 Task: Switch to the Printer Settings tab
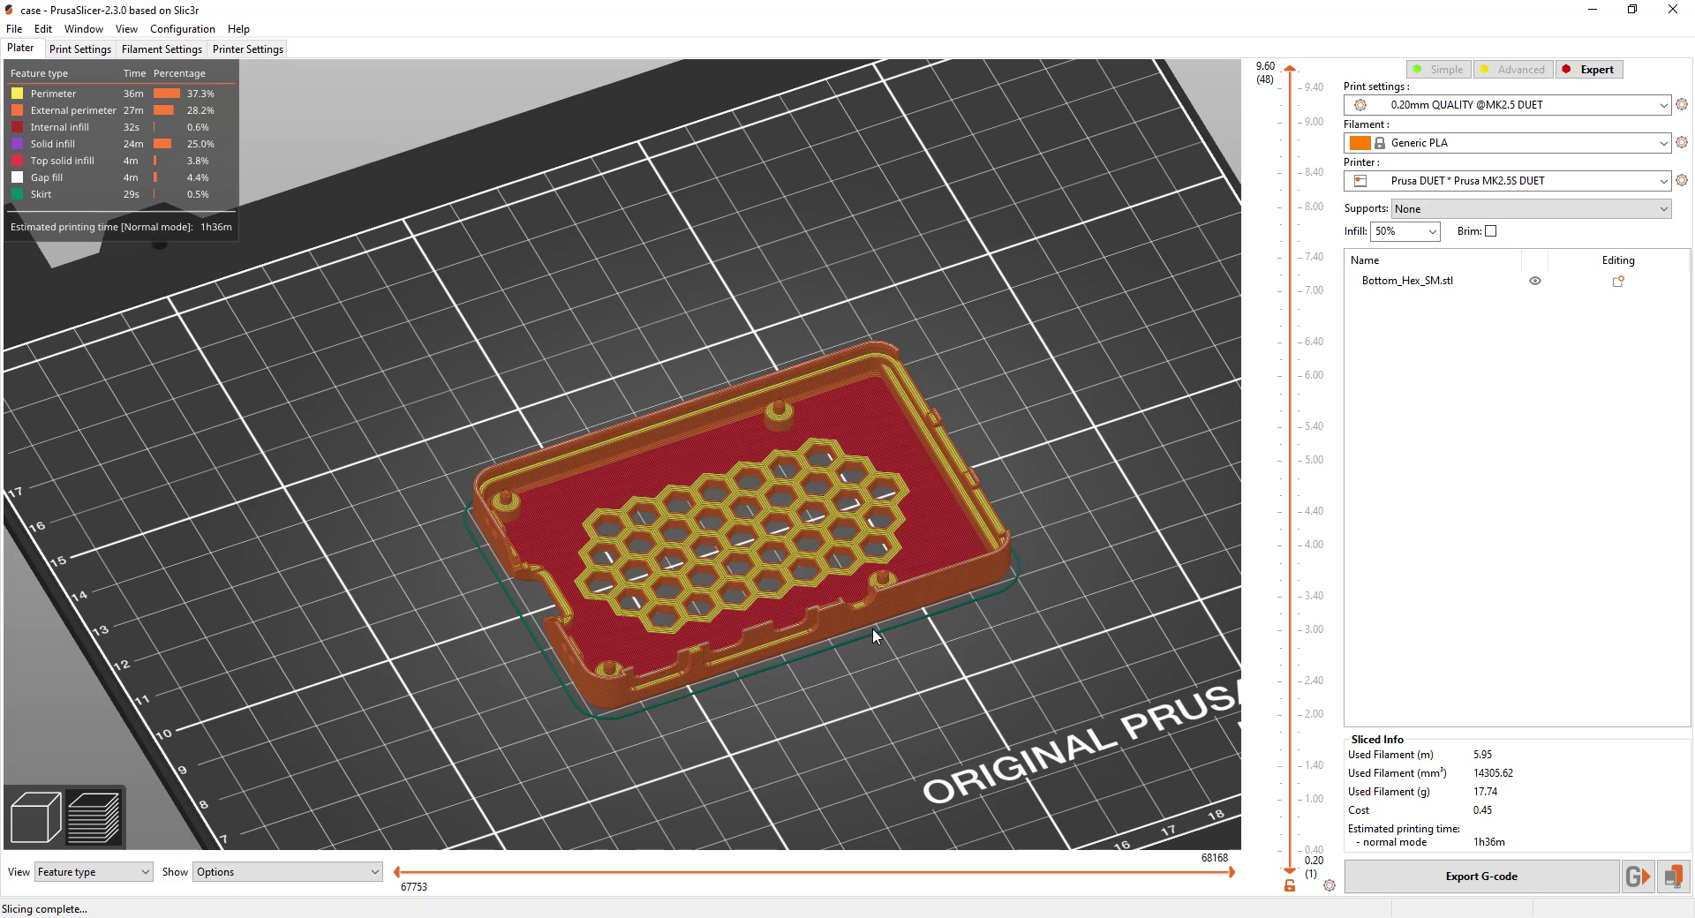(x=247, y=49)
